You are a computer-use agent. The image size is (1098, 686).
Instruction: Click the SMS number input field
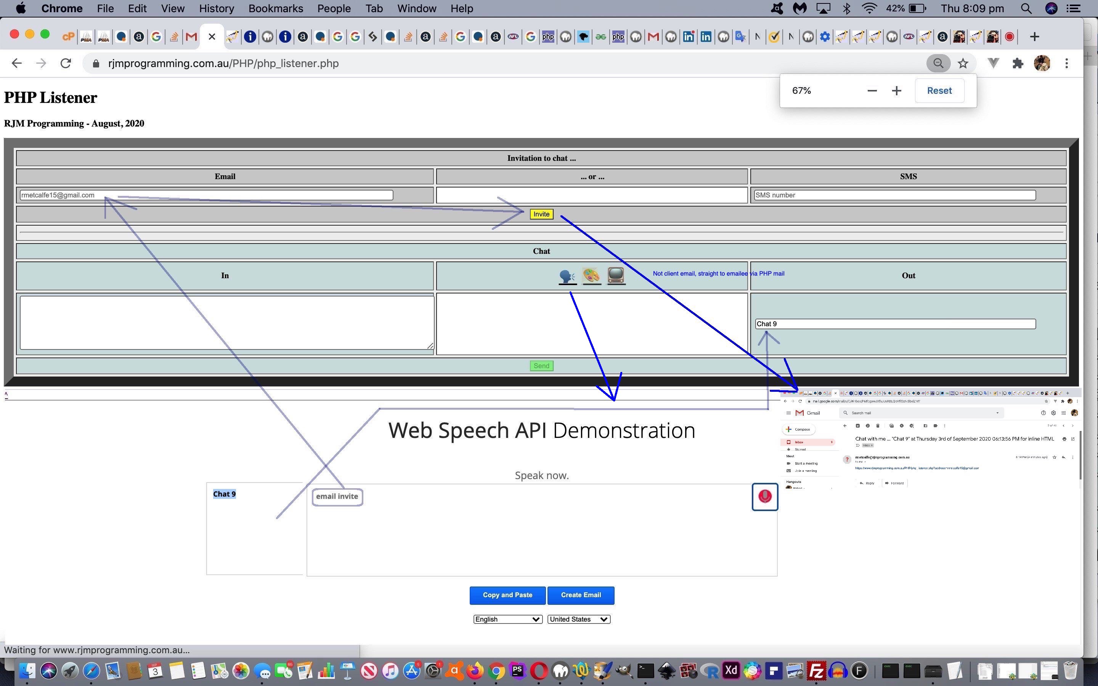(894, 195)
